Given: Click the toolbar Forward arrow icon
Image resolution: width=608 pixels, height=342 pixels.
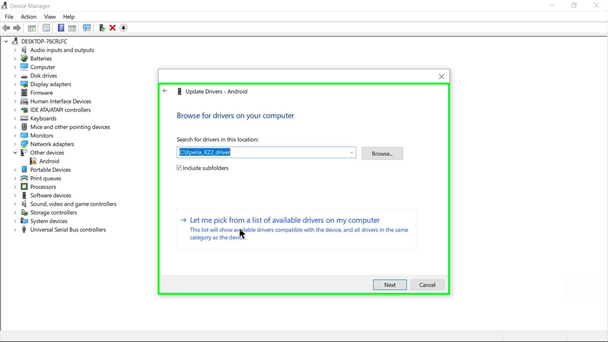Looking at the screenshot, I should coord(17,28).
